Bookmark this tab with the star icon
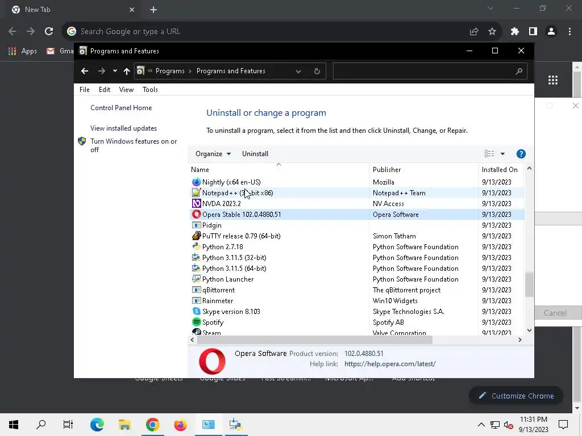Image resolution: width=582 pixels, height=436 pixels. point(492,32)
